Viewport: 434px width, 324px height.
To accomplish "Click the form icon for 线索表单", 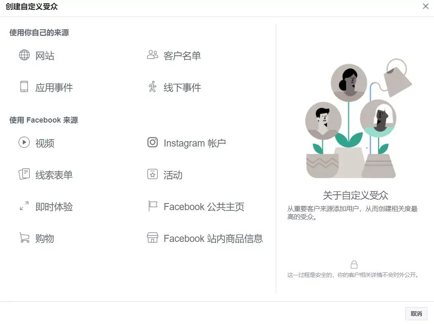I will click(x=24, y=174).
